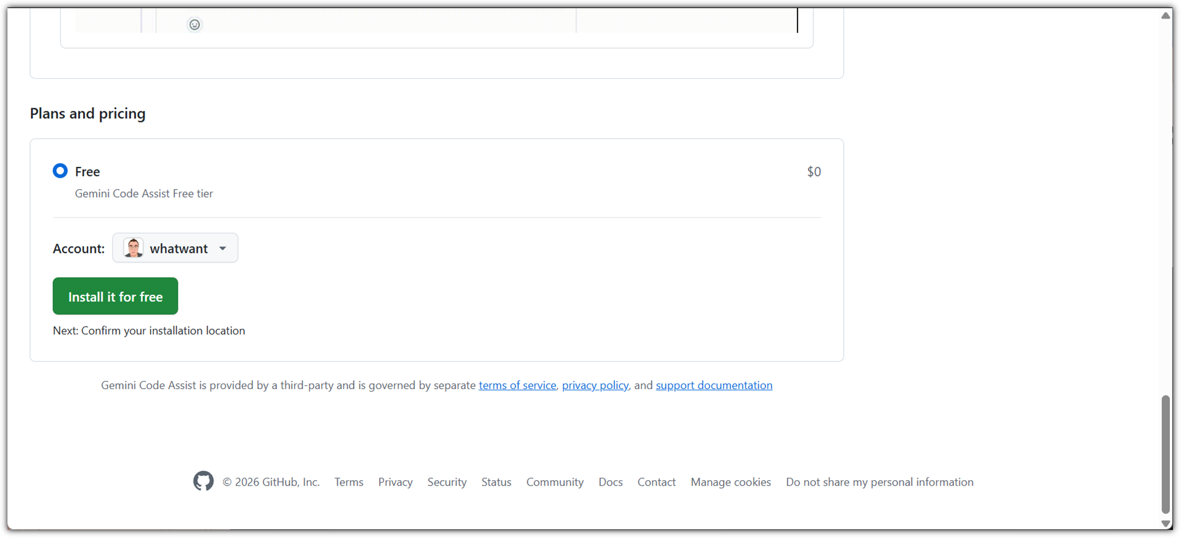Open the footer Contact link
The image size is (1181, 538).
(x=656, y=482)
